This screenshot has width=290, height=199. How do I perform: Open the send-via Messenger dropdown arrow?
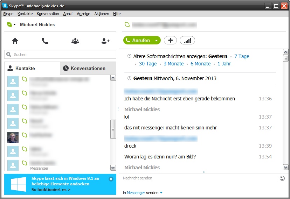[161, 193]
